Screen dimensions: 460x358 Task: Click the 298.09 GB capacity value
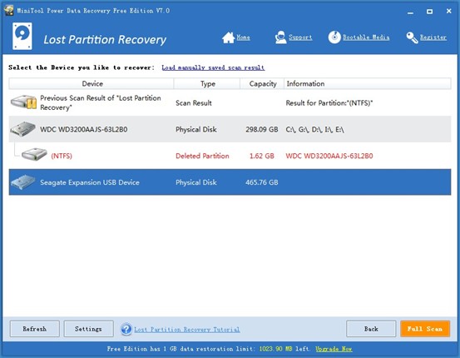(262, 130)
